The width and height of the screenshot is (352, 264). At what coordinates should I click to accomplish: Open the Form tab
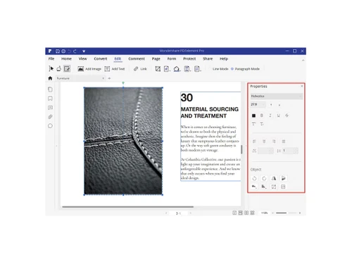click(x=172, y=58)
